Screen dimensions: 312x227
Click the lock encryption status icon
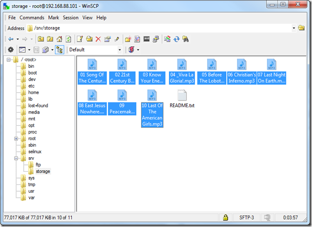click(225, 217)
